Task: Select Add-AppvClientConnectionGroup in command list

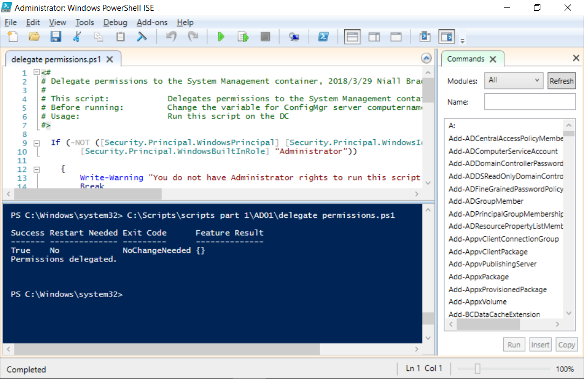Action: point(504,239)
